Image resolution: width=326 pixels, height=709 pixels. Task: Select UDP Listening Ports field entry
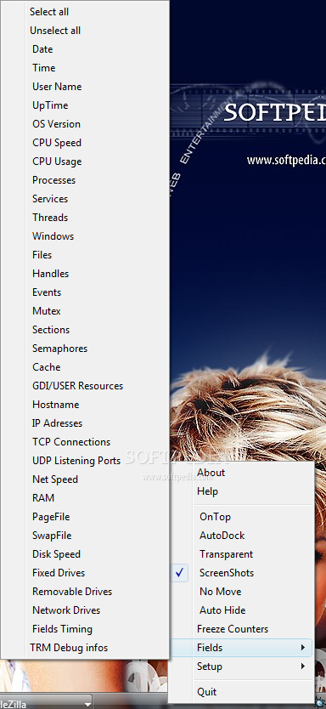85,460
